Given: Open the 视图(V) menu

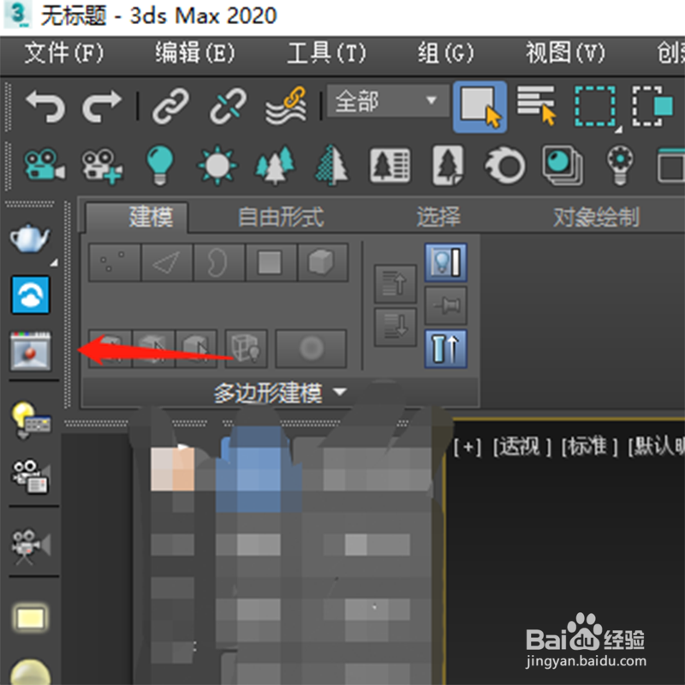Looking at the screenshot, I should (x=565, y=53).
